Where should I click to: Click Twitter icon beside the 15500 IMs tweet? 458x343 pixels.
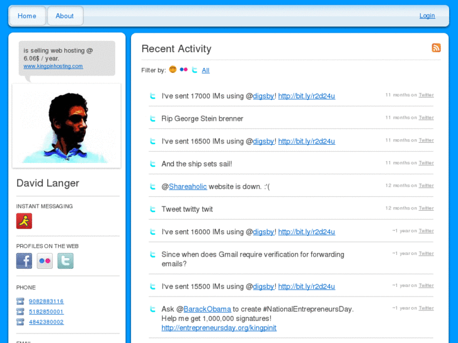coord(152,286)
